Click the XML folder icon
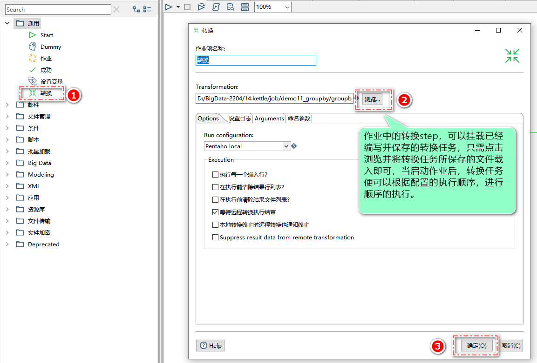 click(x=20, y=186)
